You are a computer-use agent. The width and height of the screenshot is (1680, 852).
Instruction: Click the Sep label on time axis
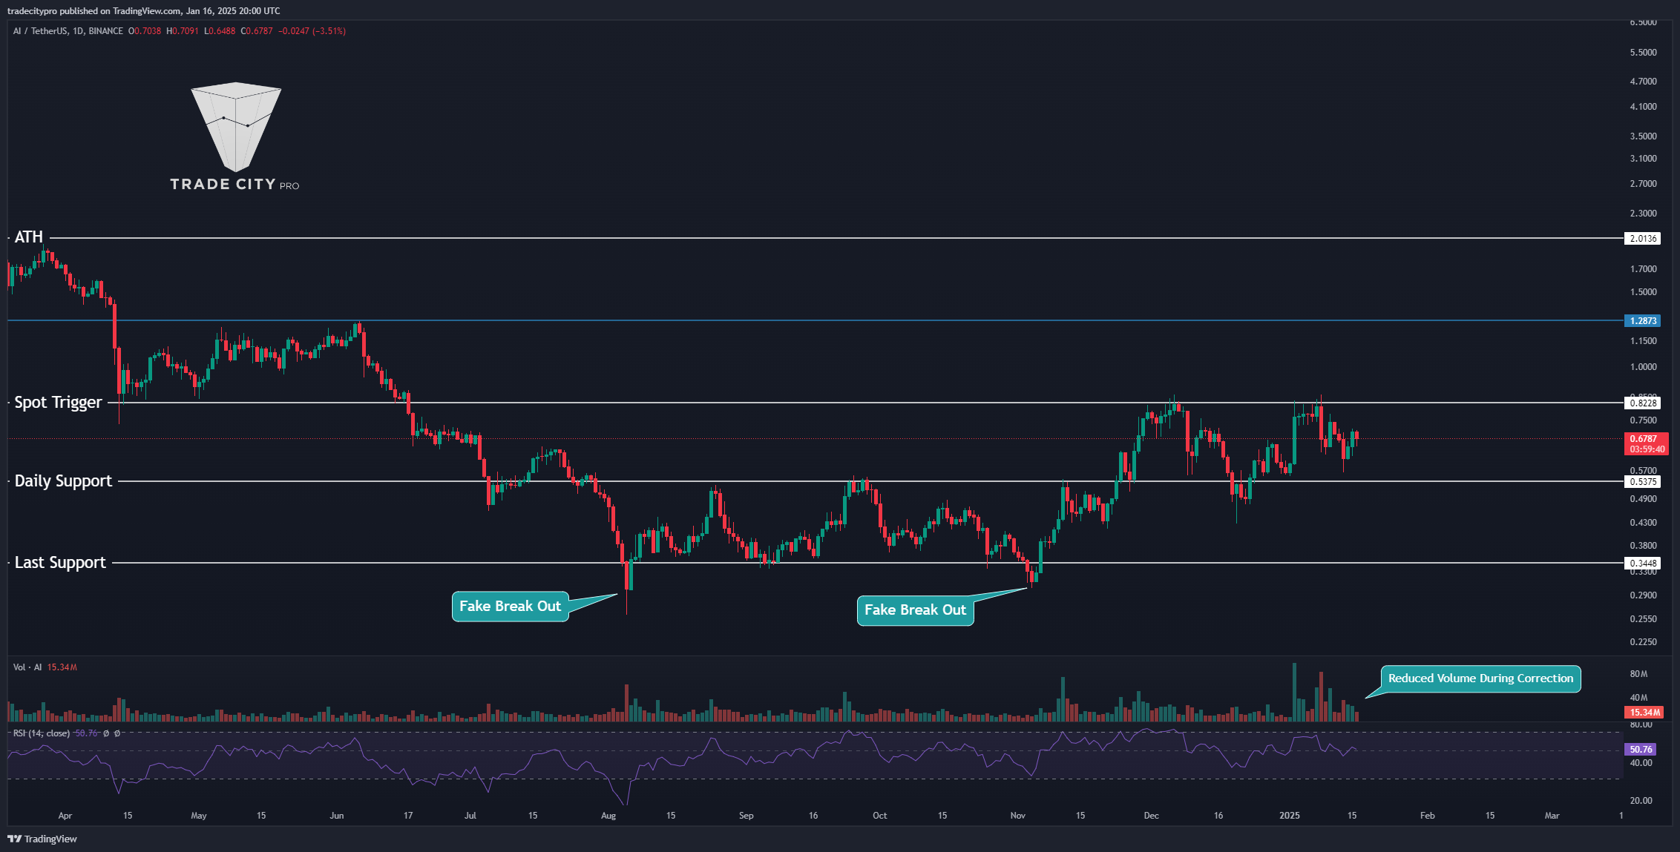747,816
